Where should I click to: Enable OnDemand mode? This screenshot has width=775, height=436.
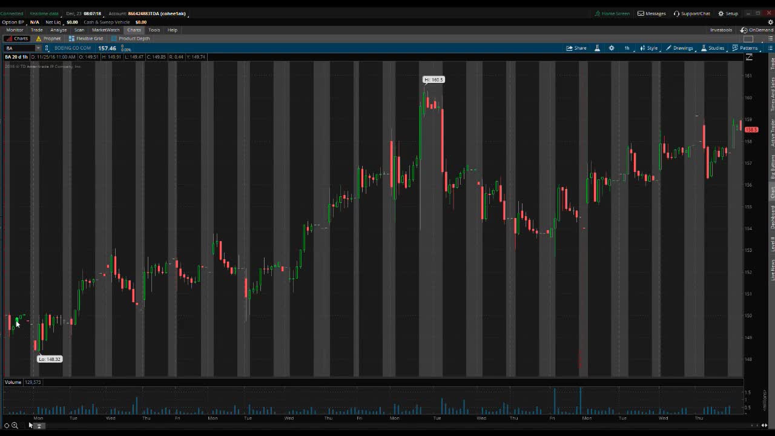(x=757, y=30)
